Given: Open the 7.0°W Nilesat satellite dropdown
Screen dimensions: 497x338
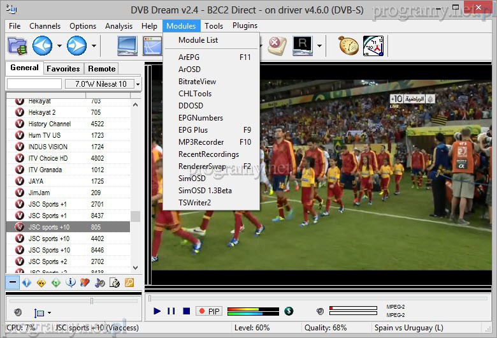Looking at the screenshot, I should click(x=138, y=84).
